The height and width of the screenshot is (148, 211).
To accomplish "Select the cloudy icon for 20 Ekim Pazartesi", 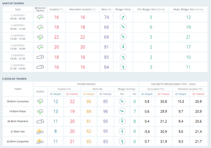I will (40, 121).
